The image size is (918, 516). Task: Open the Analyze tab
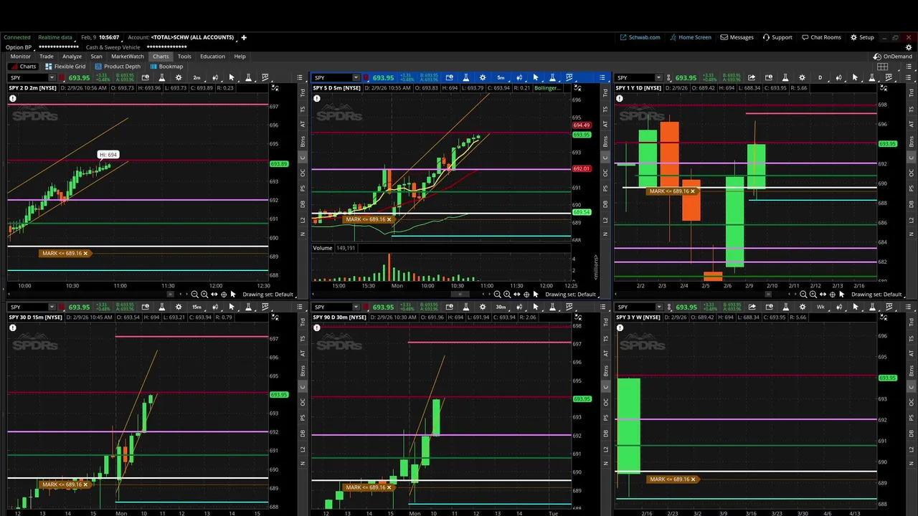tap(72, 57)
